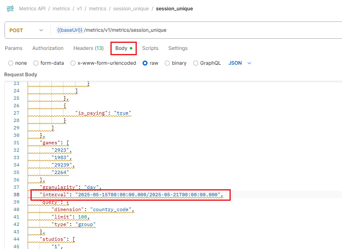Click the "group" type value
This screenshot has height=249, width=342.
click(x=86, y=224)
